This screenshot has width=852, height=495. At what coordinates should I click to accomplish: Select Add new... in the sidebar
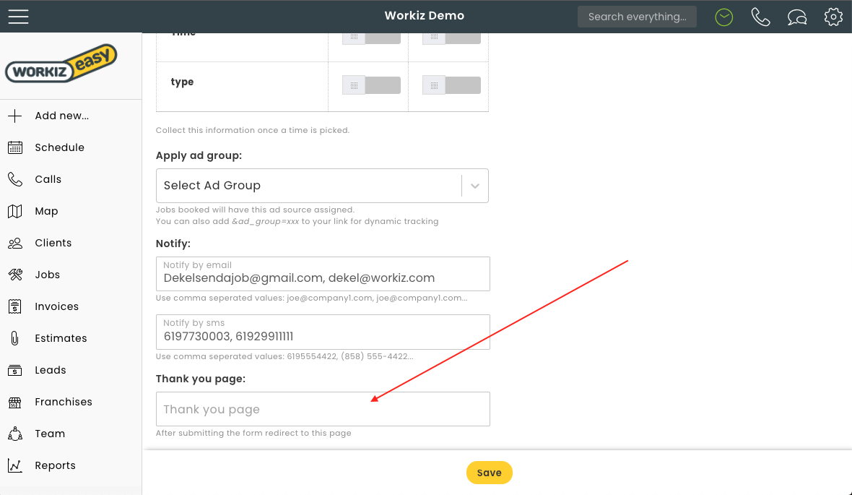61,116
